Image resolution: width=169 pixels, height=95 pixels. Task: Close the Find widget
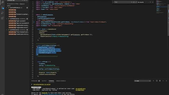pos(153,2)
